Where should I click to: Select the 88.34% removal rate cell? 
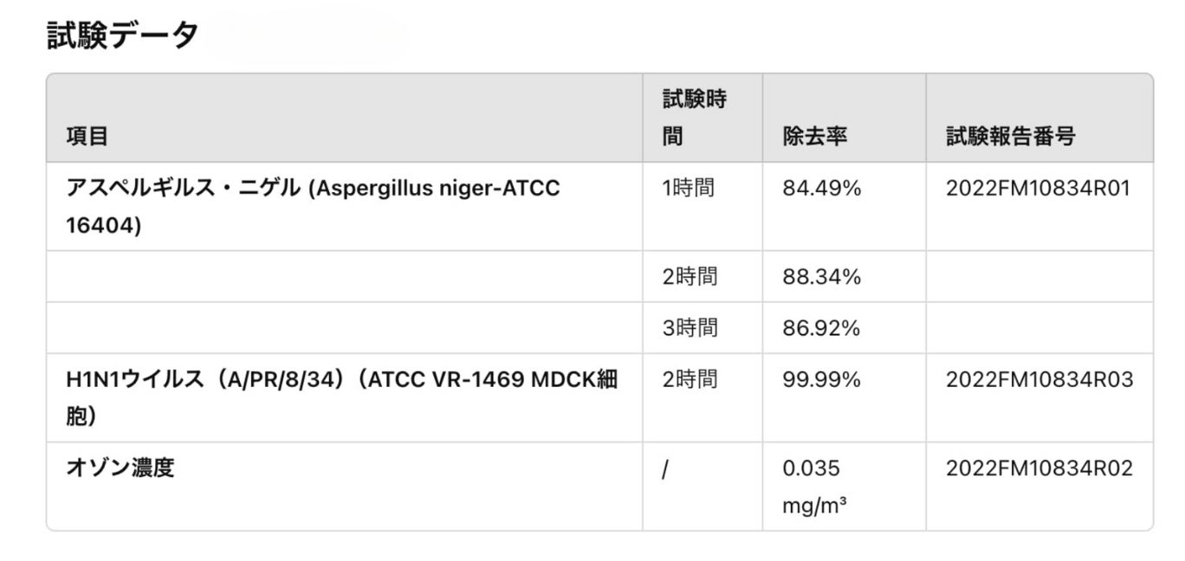[x=821, y=277]
